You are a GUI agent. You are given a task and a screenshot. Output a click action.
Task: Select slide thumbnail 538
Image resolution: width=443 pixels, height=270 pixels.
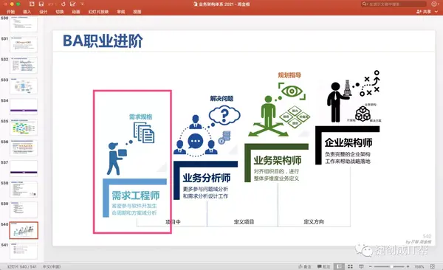[24, 189]
